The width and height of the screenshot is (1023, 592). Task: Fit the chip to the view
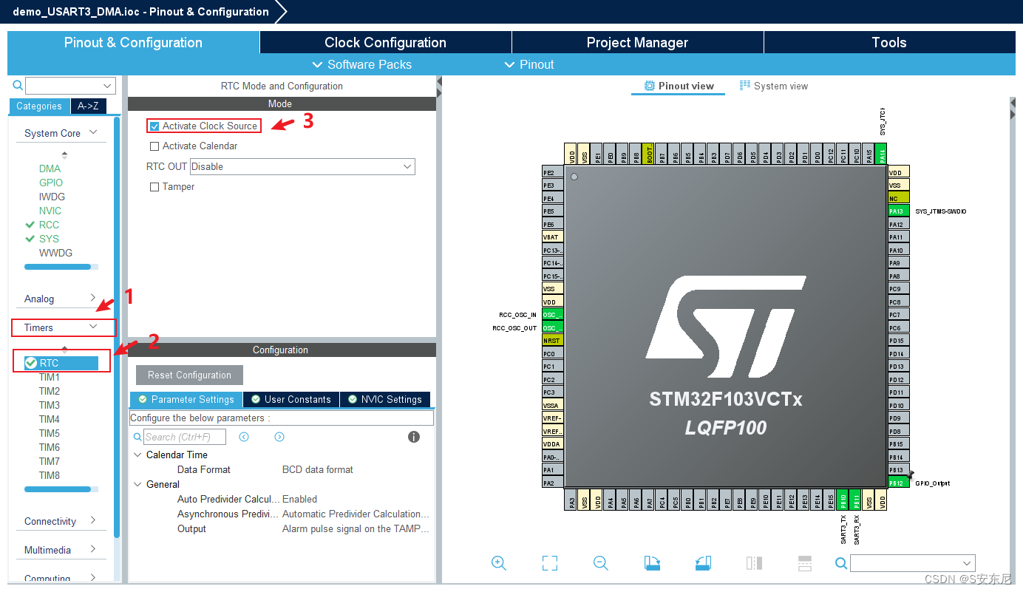[x=550, y=563]
